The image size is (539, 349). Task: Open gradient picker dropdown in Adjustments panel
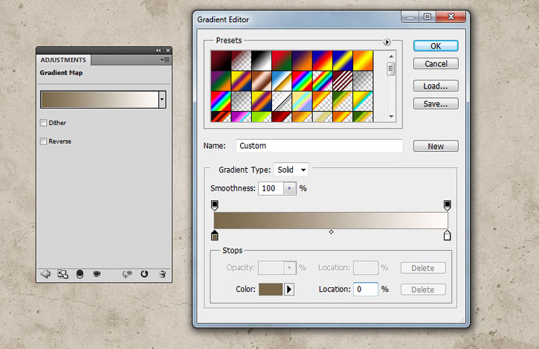162,100
